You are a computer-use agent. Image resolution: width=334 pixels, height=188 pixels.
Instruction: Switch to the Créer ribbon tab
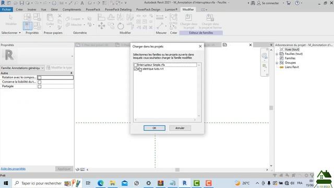(19, 9)
